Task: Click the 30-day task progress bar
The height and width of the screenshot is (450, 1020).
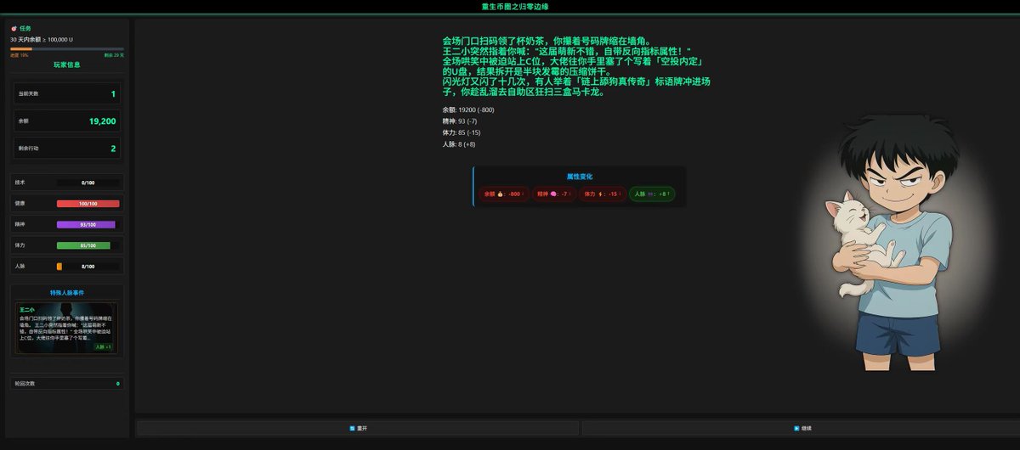Action: pos(67,49)
